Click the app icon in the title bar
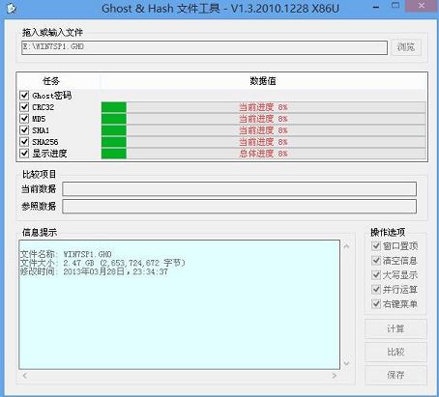This screenshot has height=397, width=439. click(12, 9)
